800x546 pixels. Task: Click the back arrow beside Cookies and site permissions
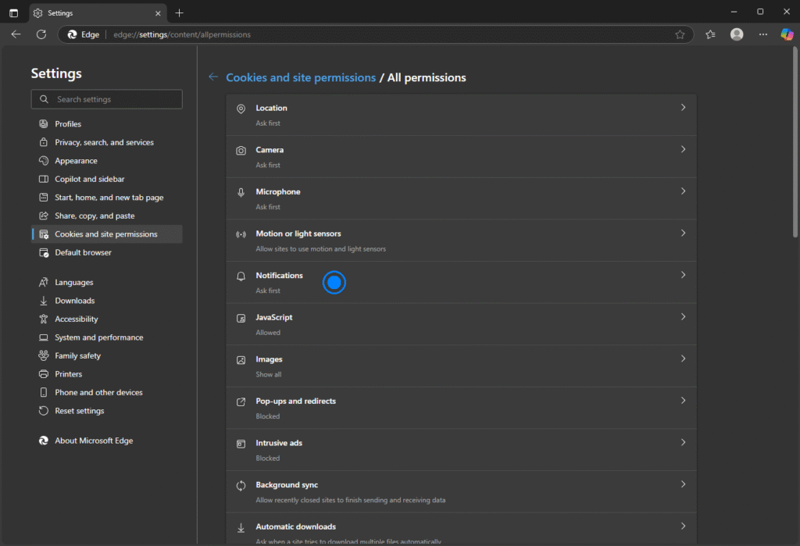pos(213,77)
